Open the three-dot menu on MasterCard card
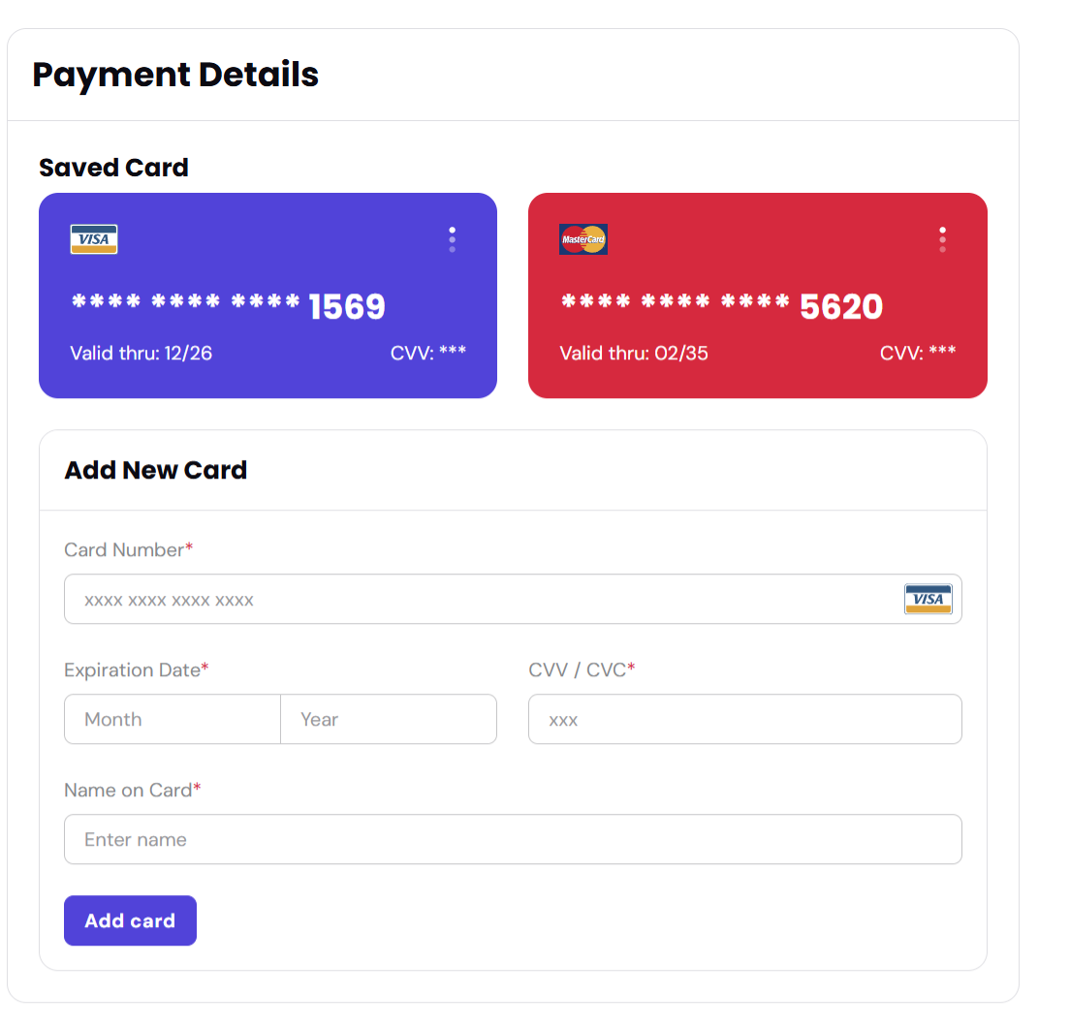Screen dimensions: 1070x1027 942,239
